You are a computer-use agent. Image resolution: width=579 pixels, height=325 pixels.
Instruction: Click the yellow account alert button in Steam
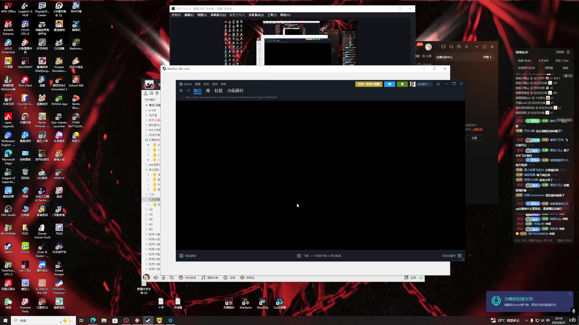click(369, 84)
